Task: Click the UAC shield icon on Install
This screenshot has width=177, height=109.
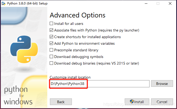Action: [132, 101]
